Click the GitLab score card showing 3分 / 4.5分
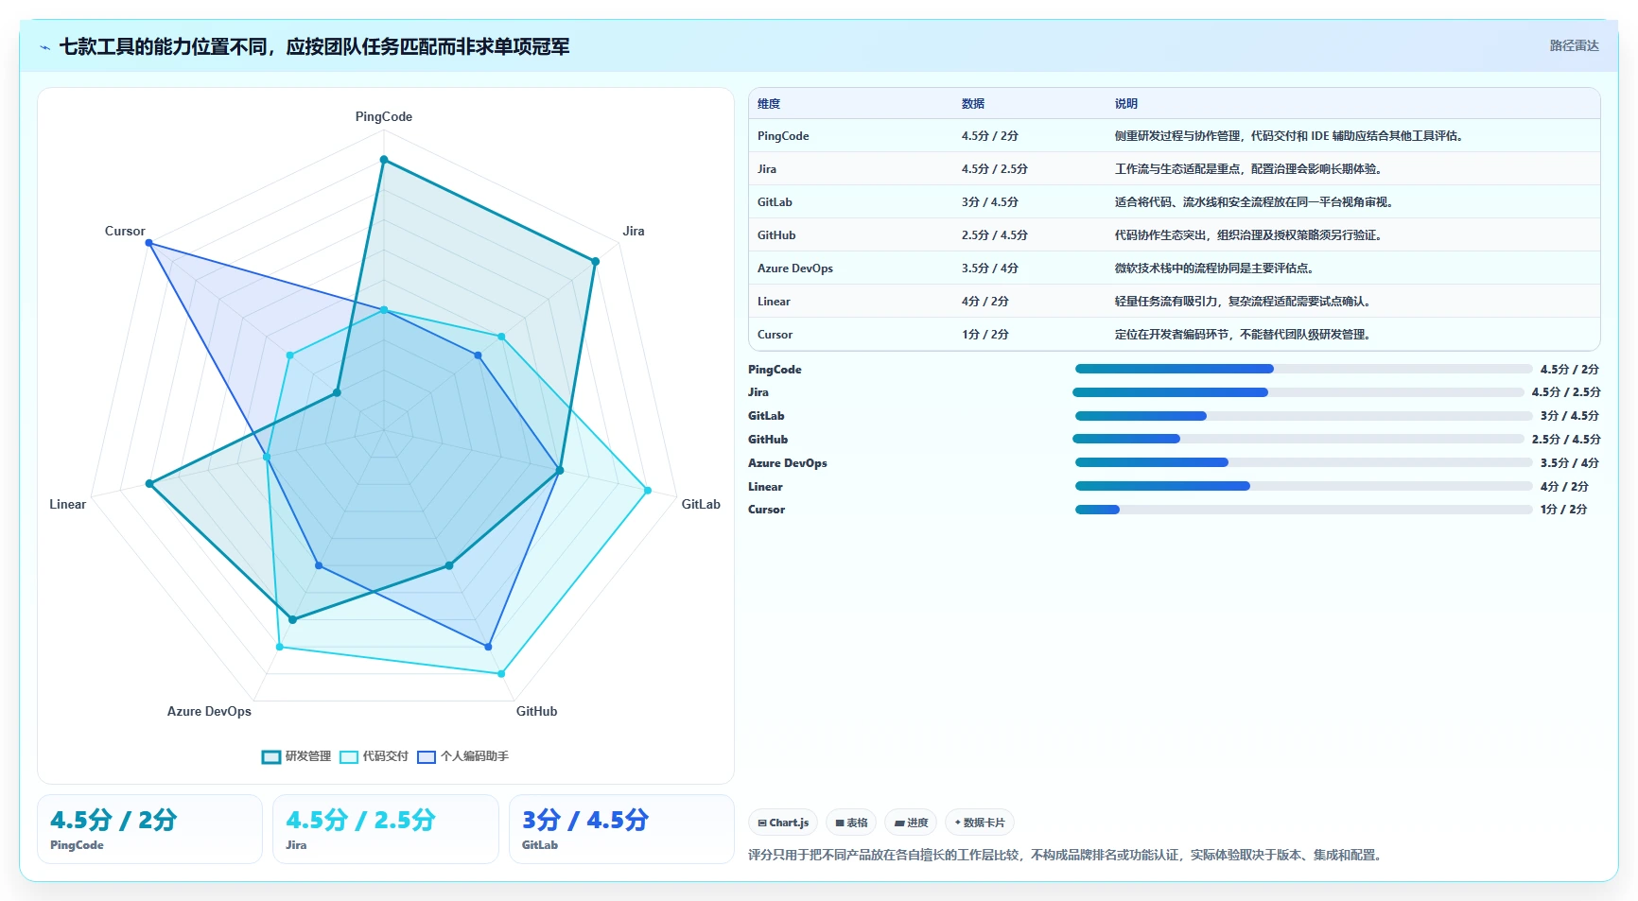 pyautogui.click(x=621, y=829)
